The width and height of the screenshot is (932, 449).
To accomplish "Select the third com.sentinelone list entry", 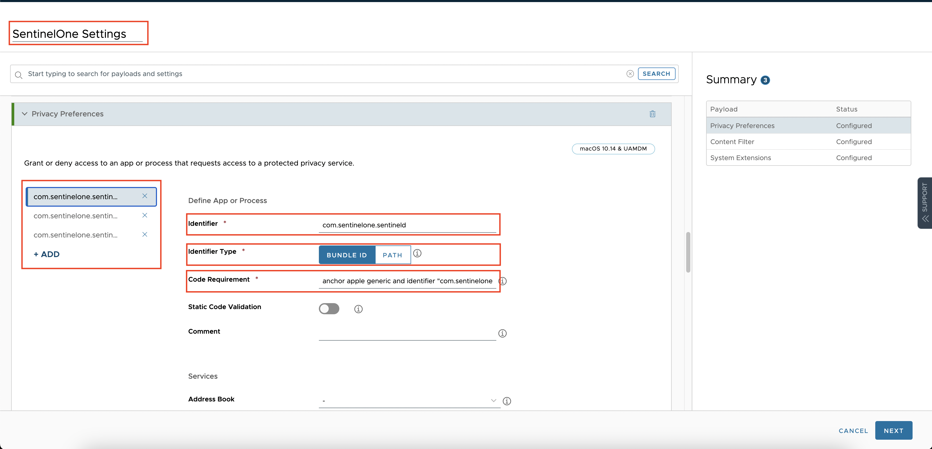I will coord(91,235).
